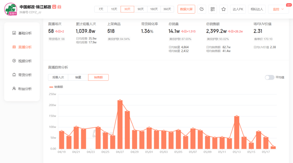Toggle the 销售额 legend series
This screenshot has height=163, width=293.
click(x=56, y=87)
